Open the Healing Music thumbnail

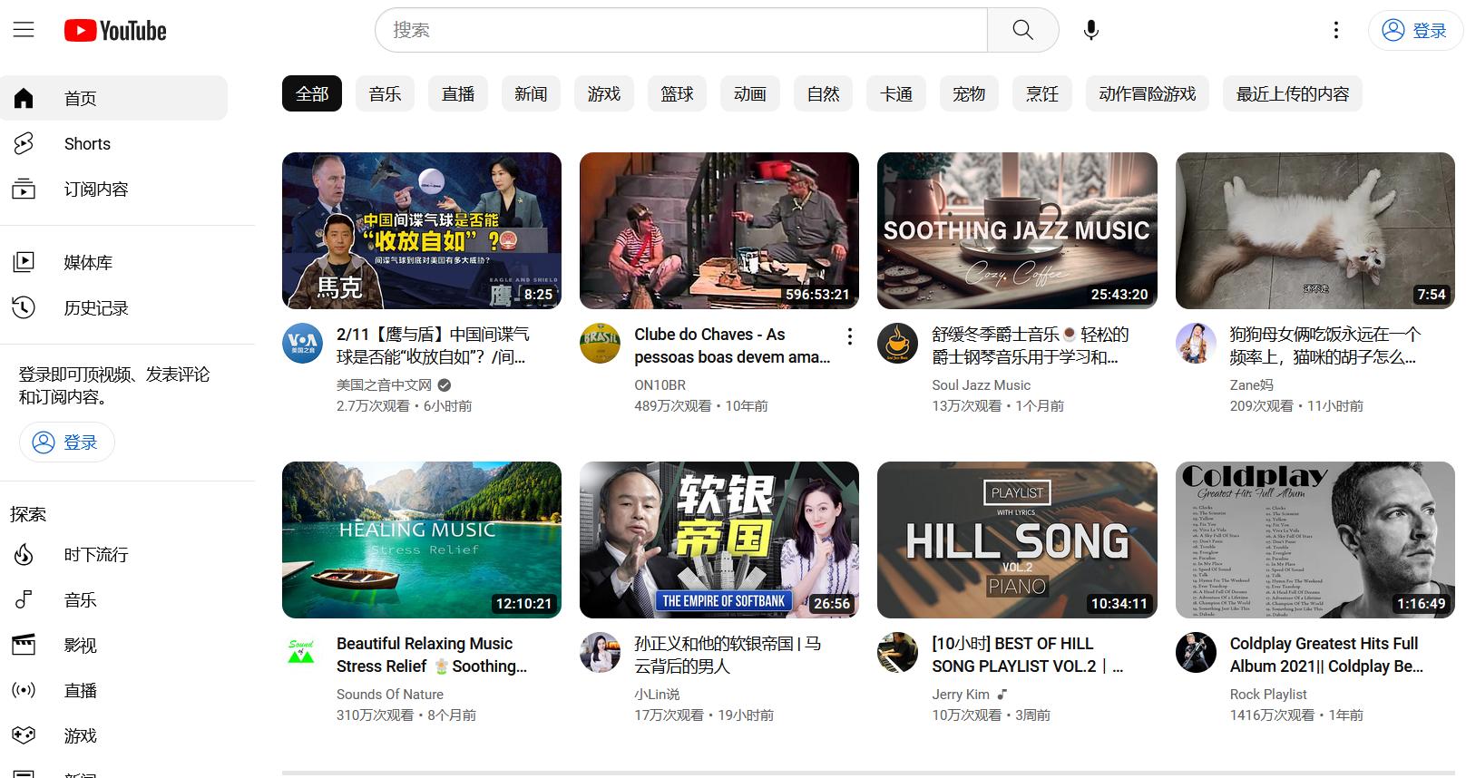[x=422, y=540]
